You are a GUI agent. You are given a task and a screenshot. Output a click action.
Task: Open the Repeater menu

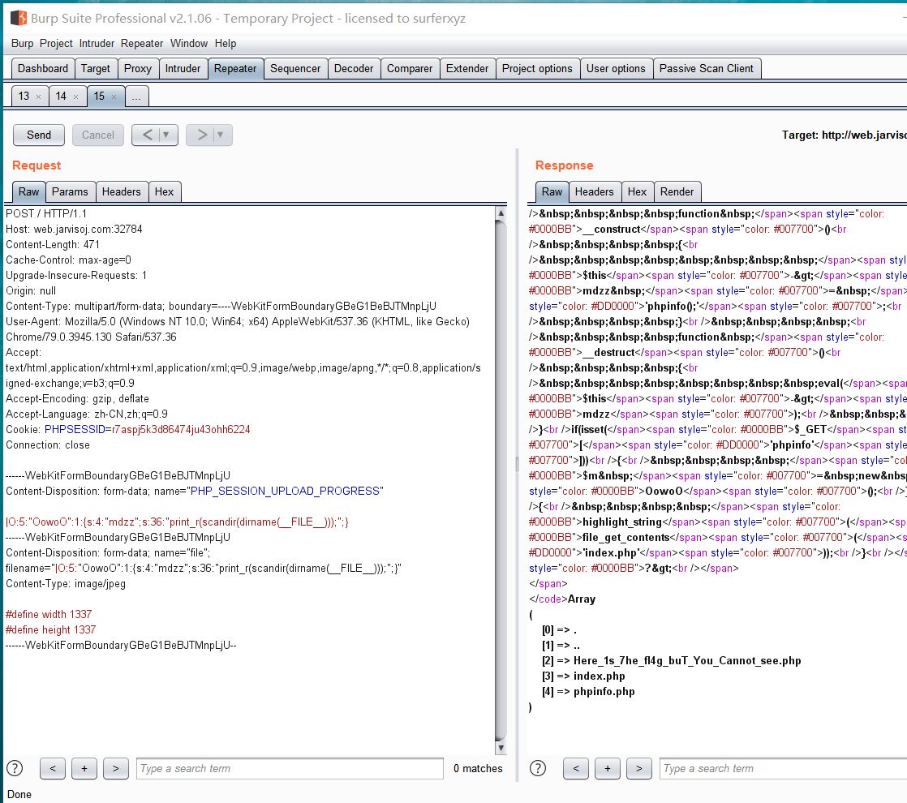pos(142,43)
